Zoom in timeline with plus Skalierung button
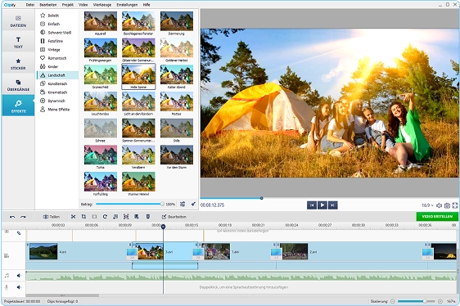The width and height of the screenshot is (460, 306). [440, 301]
